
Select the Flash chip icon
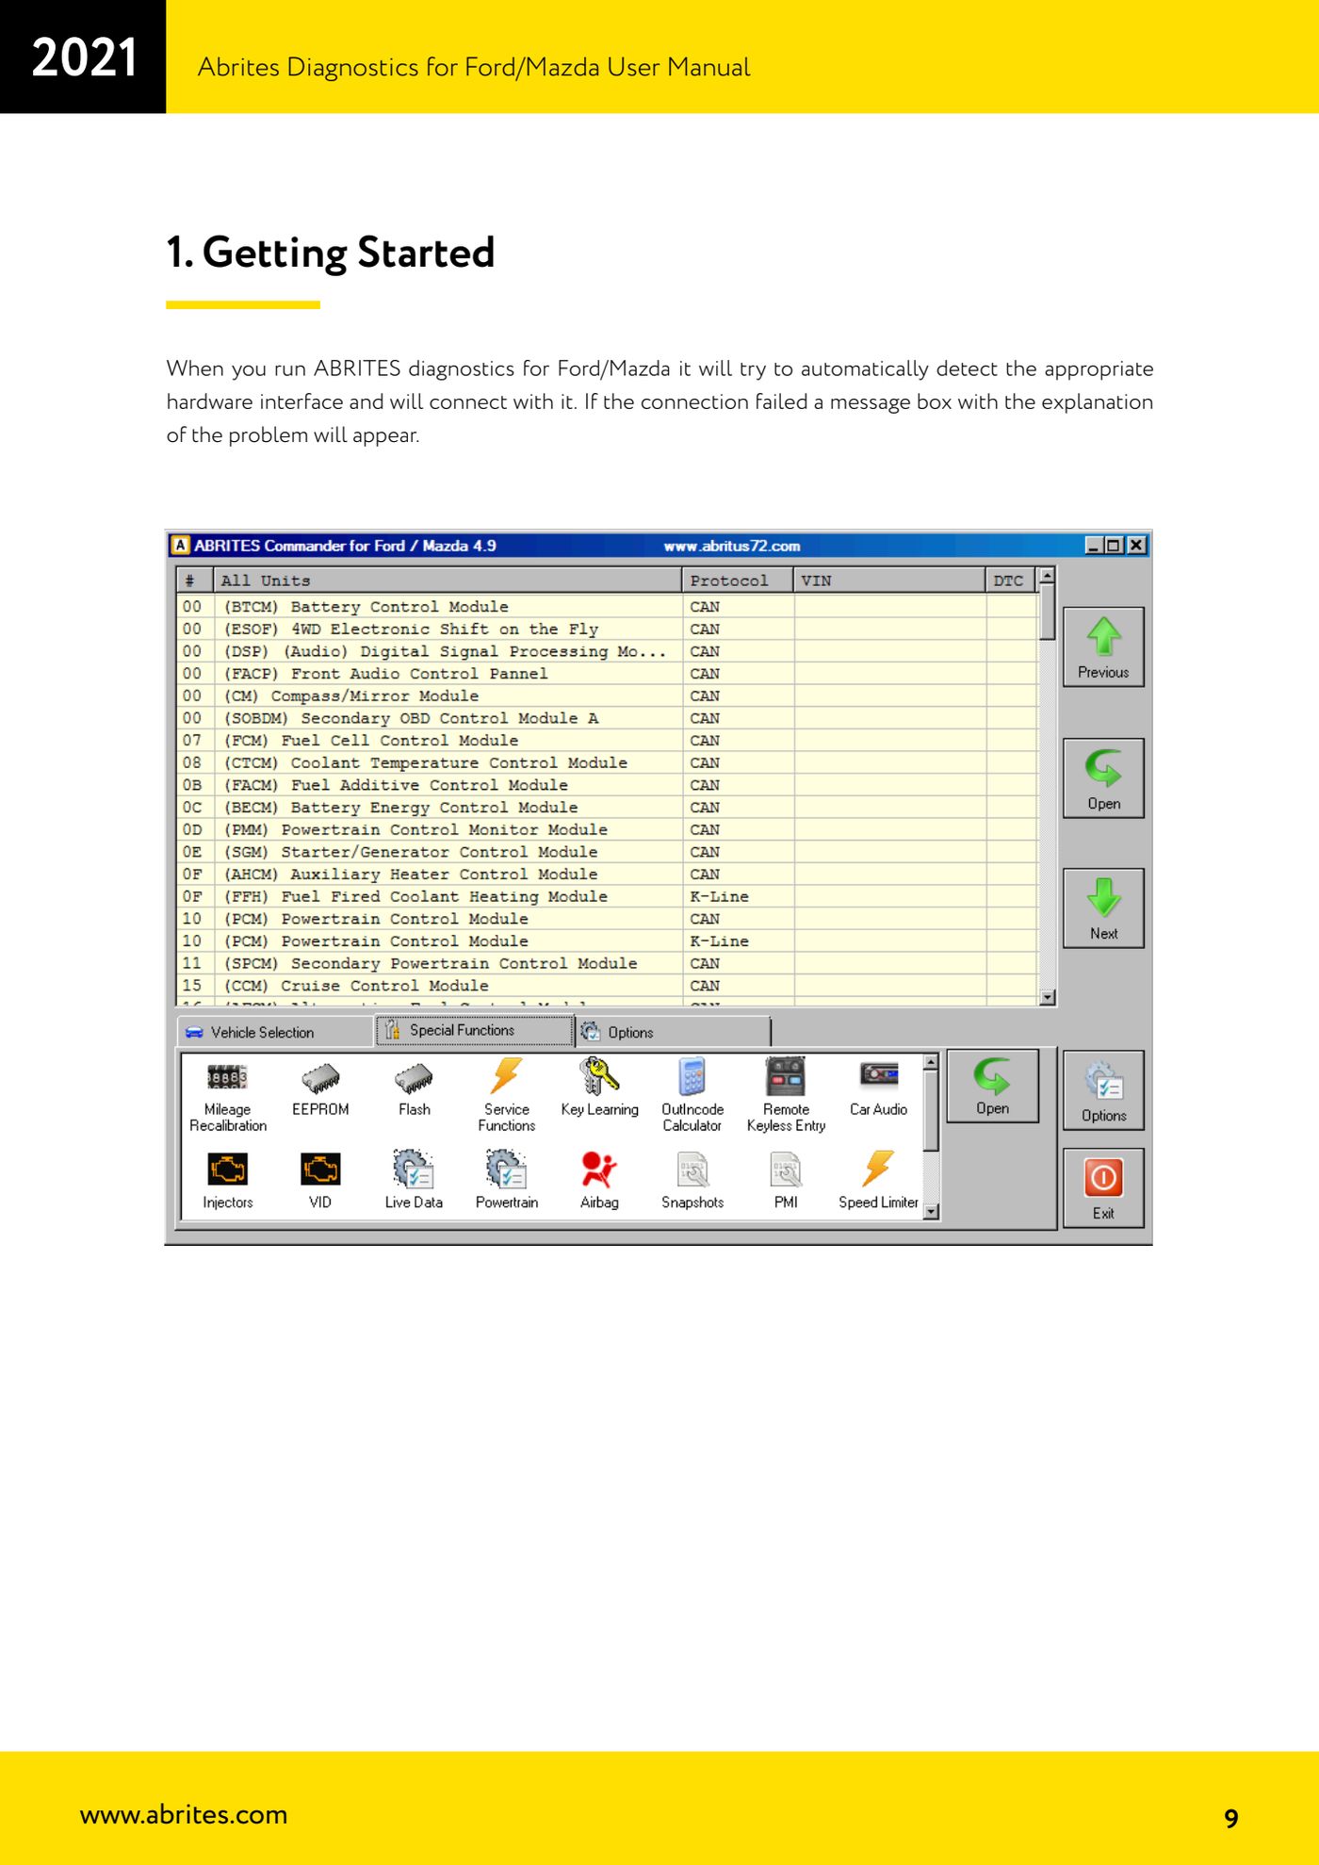point(414,1088)
